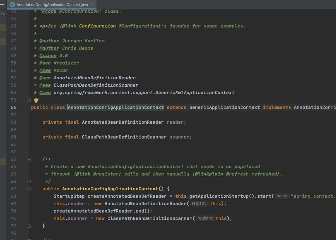Viewport: 336px width, 240px height.
Task: Click '#register' reference on line 50
Action: tap(66, 63)
